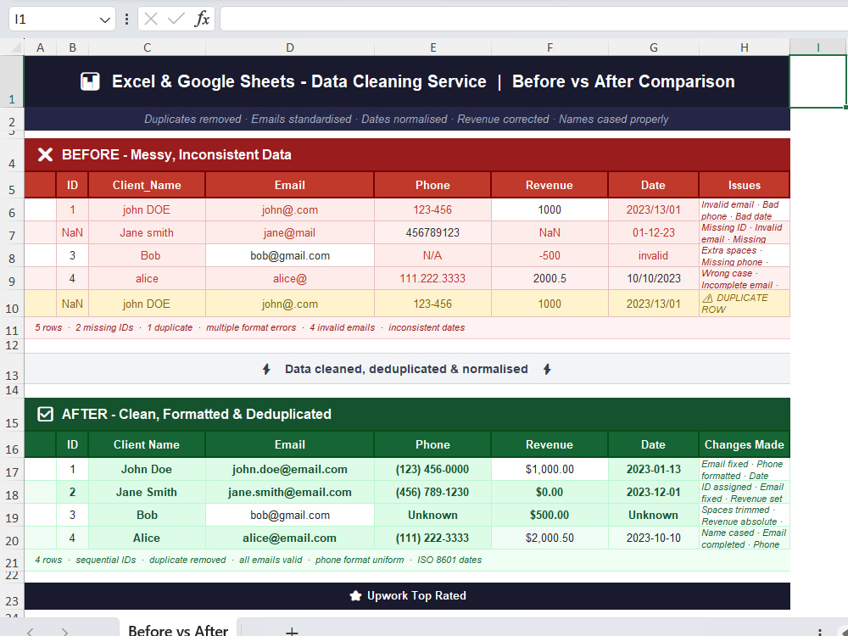The width and height of the screenshot is (848, 636).
Task: Click previous sheet navigation arrow
Action: click(x=31, y=632)
